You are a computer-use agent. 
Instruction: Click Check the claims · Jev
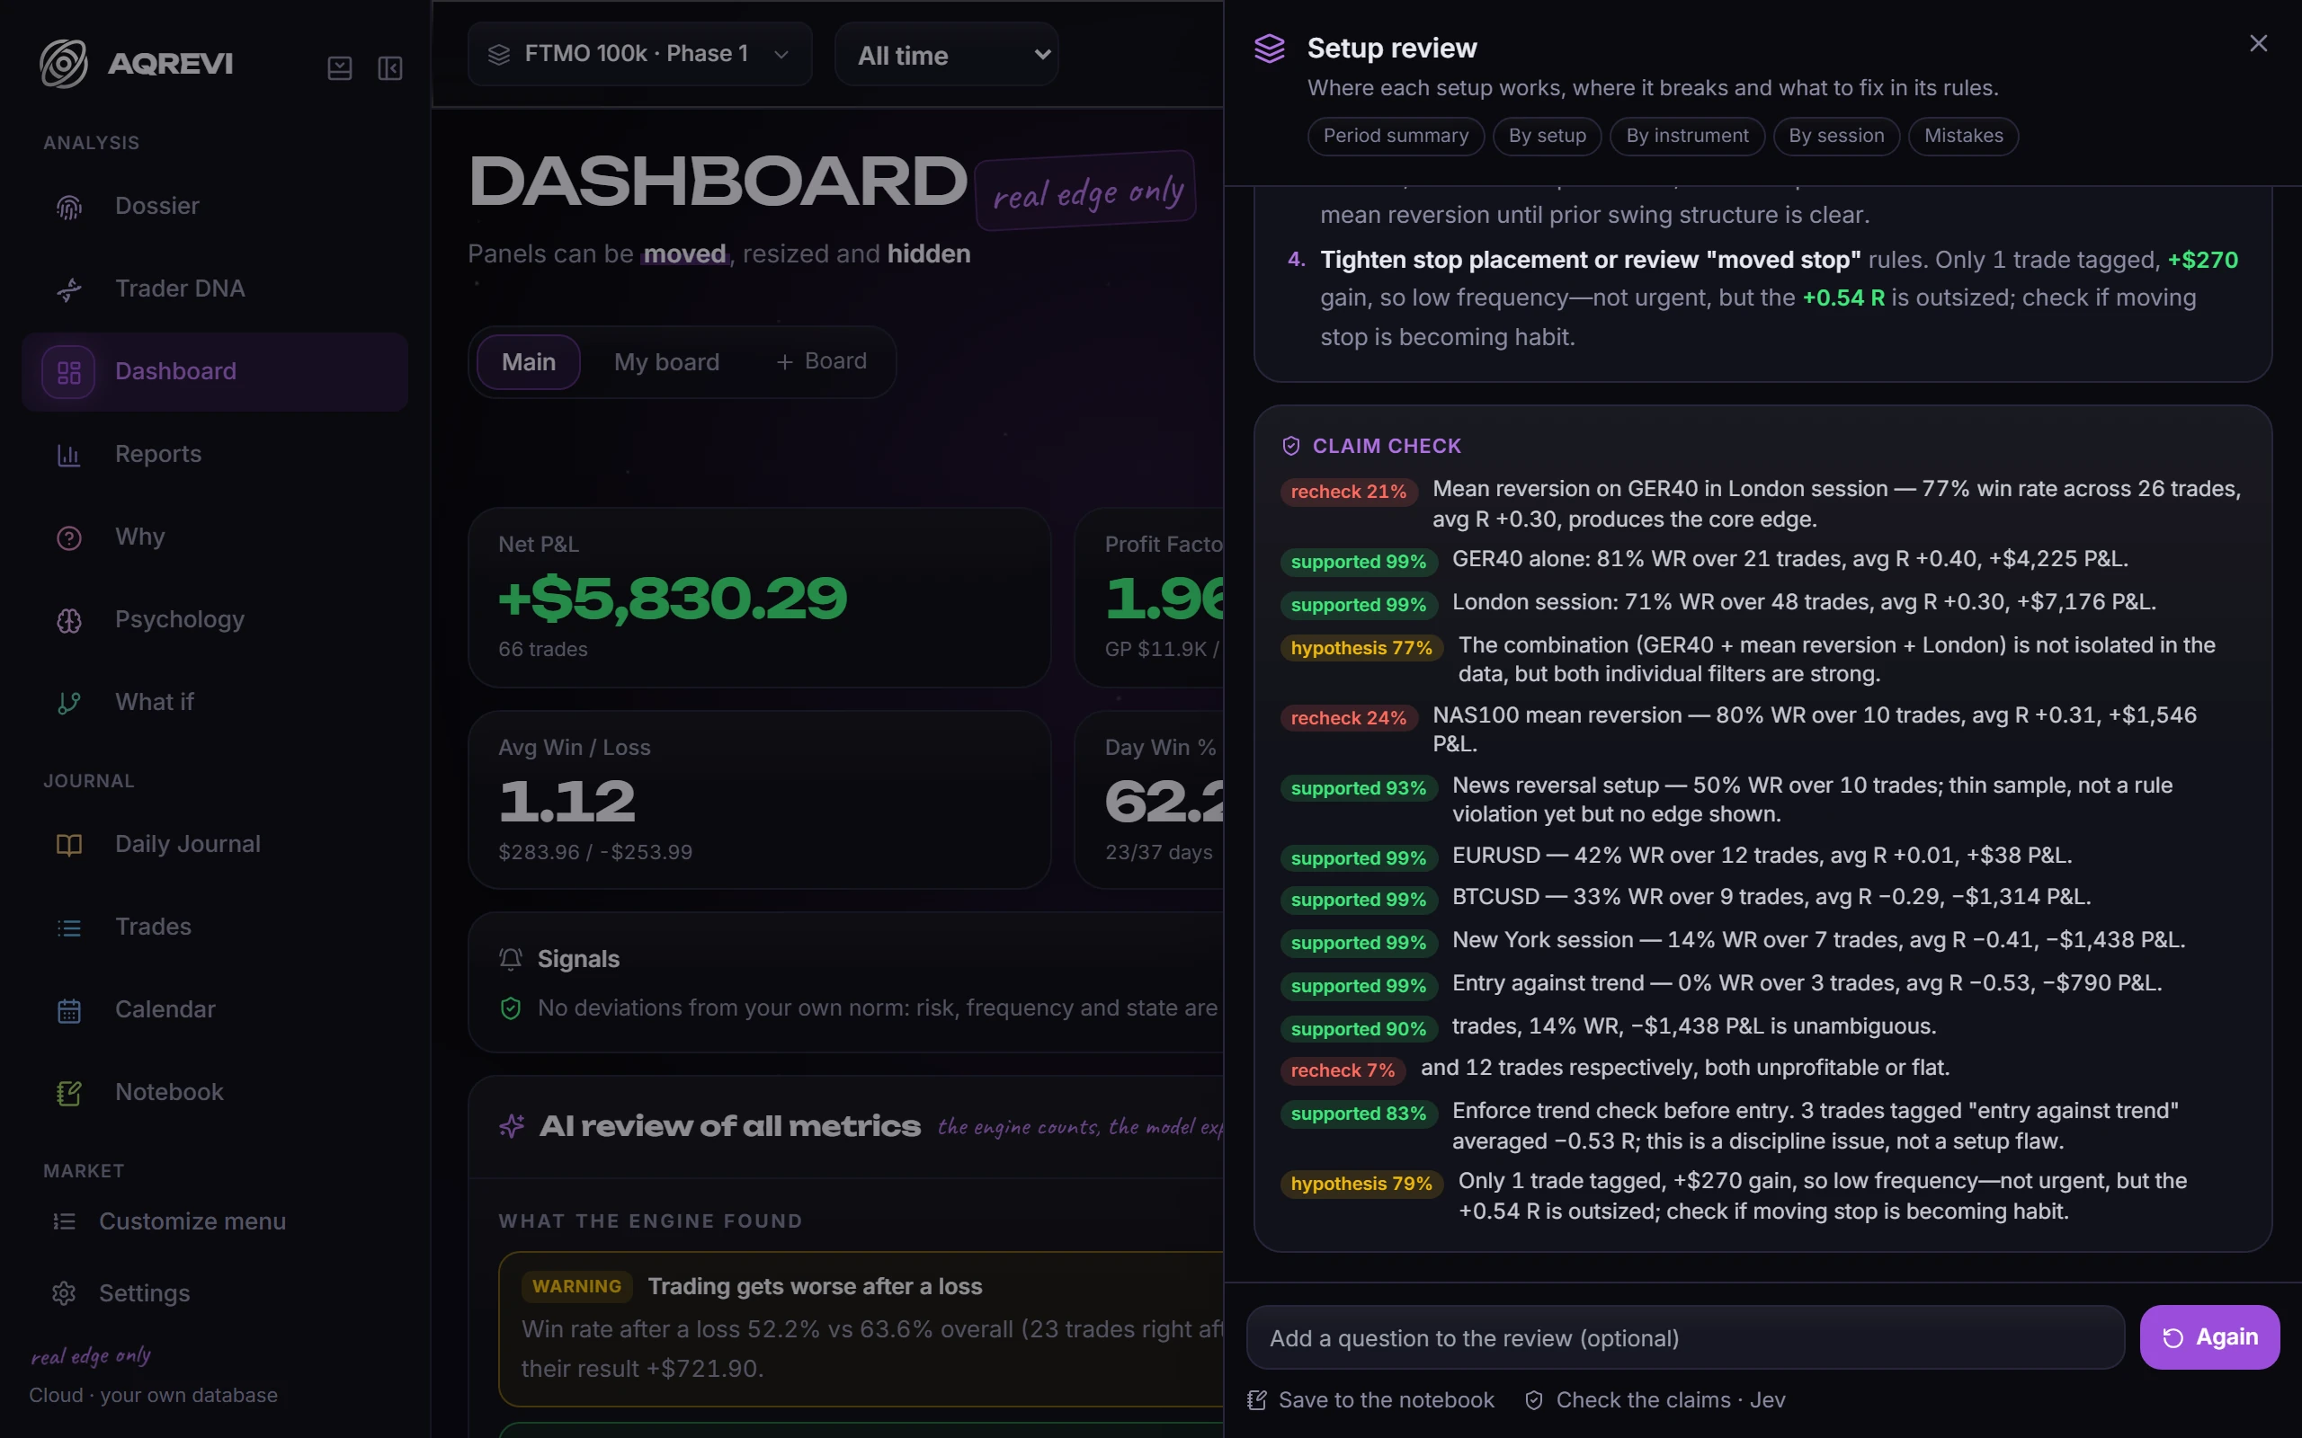pyautogui.click(x=1655, y=1400)
